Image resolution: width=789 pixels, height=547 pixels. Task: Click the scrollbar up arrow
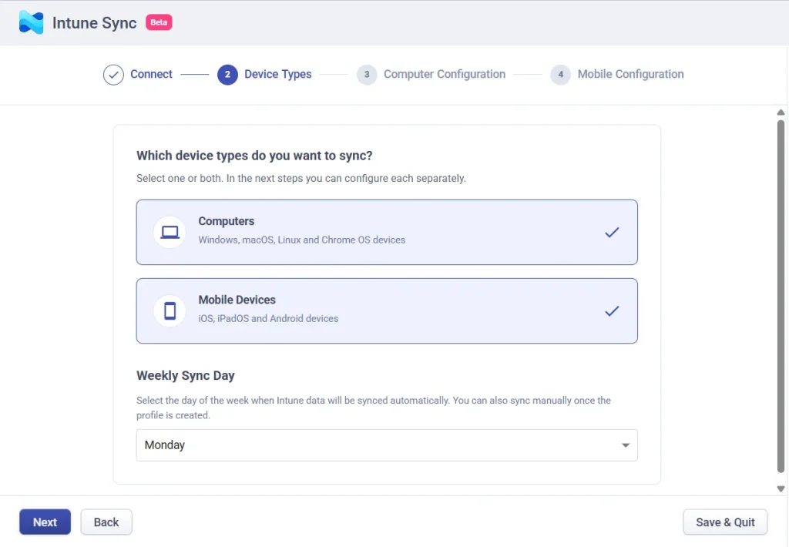point(781,112)
